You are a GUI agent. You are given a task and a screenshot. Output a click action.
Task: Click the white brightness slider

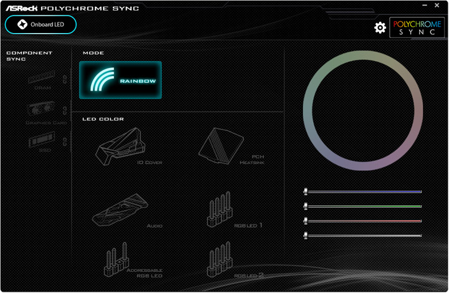pos(362,236)
